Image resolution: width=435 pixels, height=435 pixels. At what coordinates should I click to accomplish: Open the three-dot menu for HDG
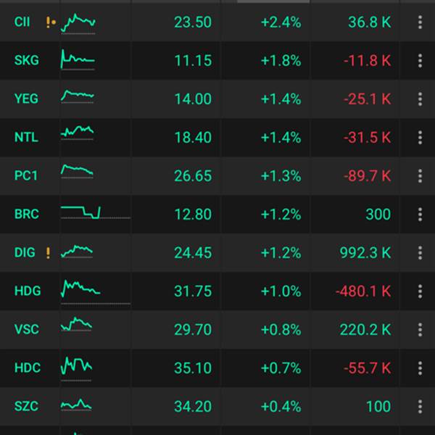(x=420, y=291)
